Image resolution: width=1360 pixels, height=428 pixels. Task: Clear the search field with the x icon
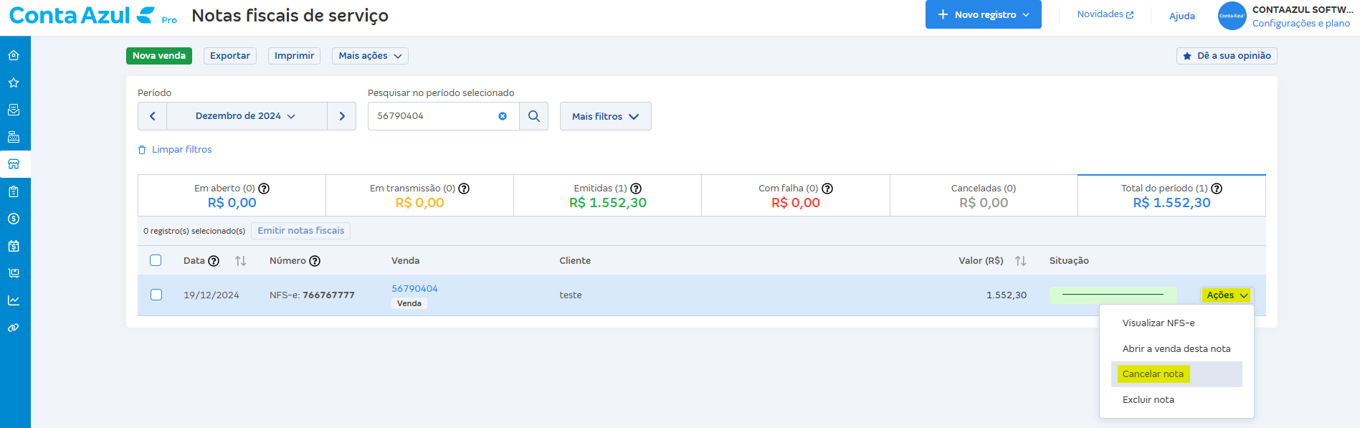tap(503, 116)
